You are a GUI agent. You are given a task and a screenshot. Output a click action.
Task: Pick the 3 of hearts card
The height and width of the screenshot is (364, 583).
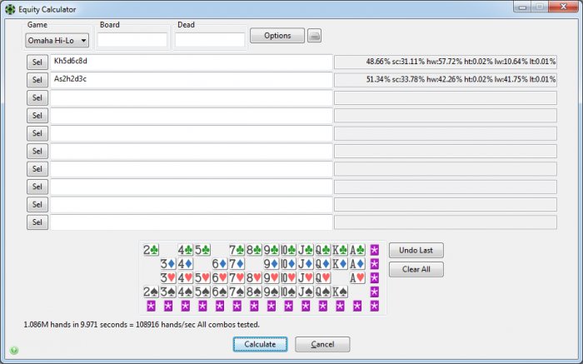pos(167,278)
